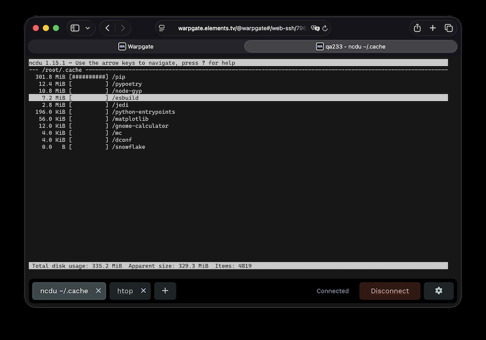Screen dimensions: 486x340
Task: Switch to the htop session tab
Action: click(x=125, y=291)
